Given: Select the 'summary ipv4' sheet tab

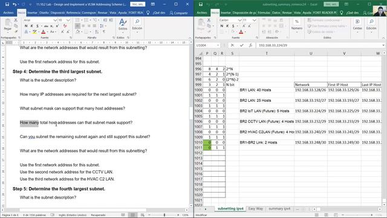Looking at the screenshot, I should click(279, 208).
